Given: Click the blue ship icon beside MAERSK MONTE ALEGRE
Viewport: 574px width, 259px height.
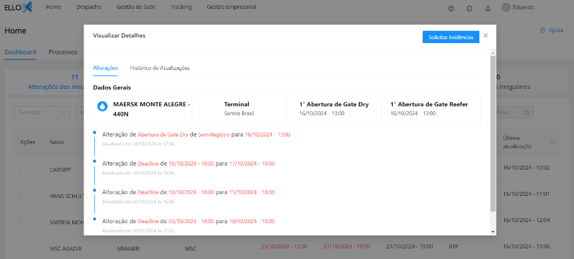Looking at the screenshot, I should 103,106.
